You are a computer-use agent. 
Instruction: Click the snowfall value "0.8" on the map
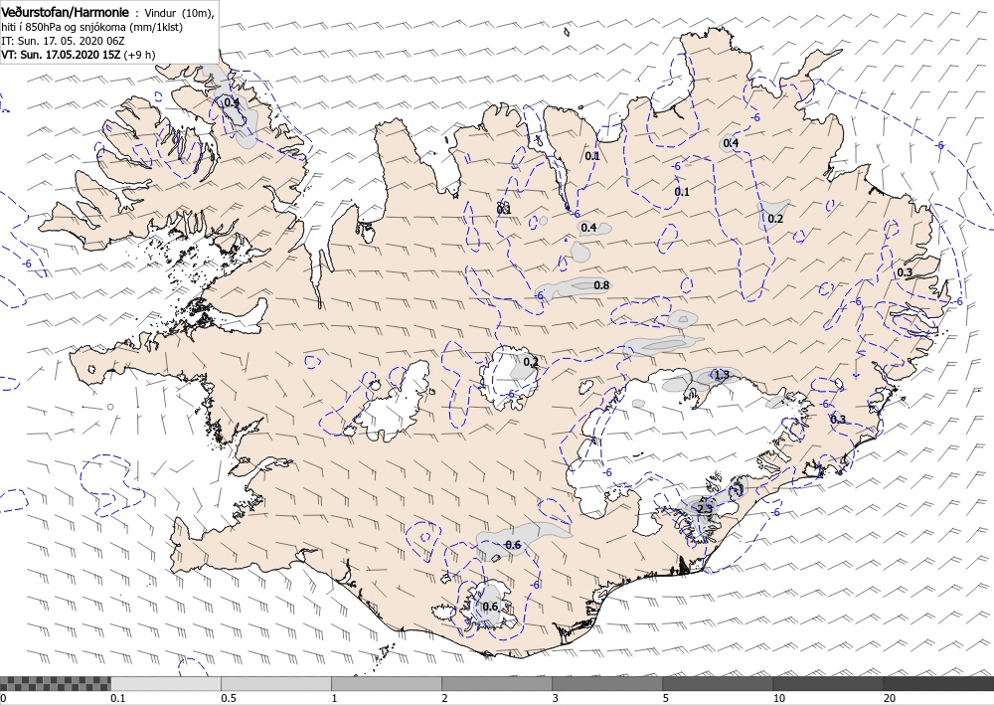[x=601, y=285]
